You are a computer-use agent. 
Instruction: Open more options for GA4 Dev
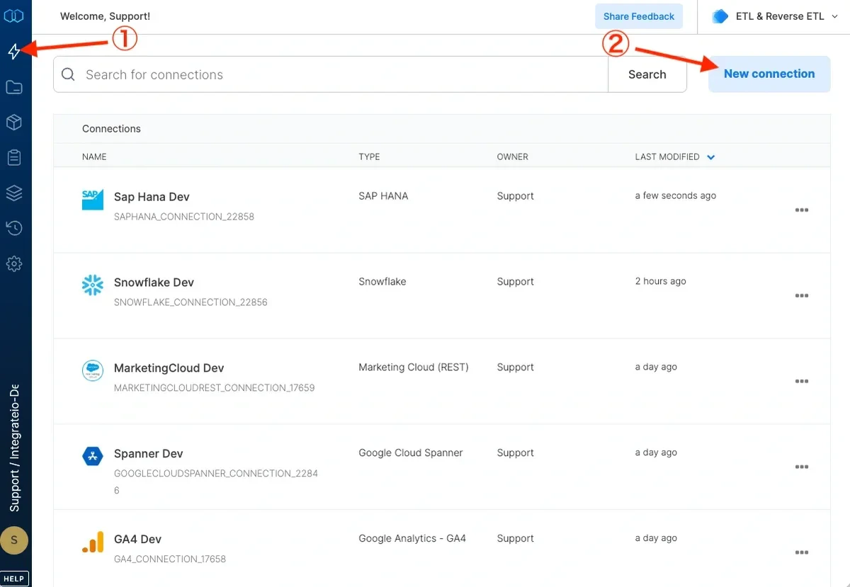point(802,553)
